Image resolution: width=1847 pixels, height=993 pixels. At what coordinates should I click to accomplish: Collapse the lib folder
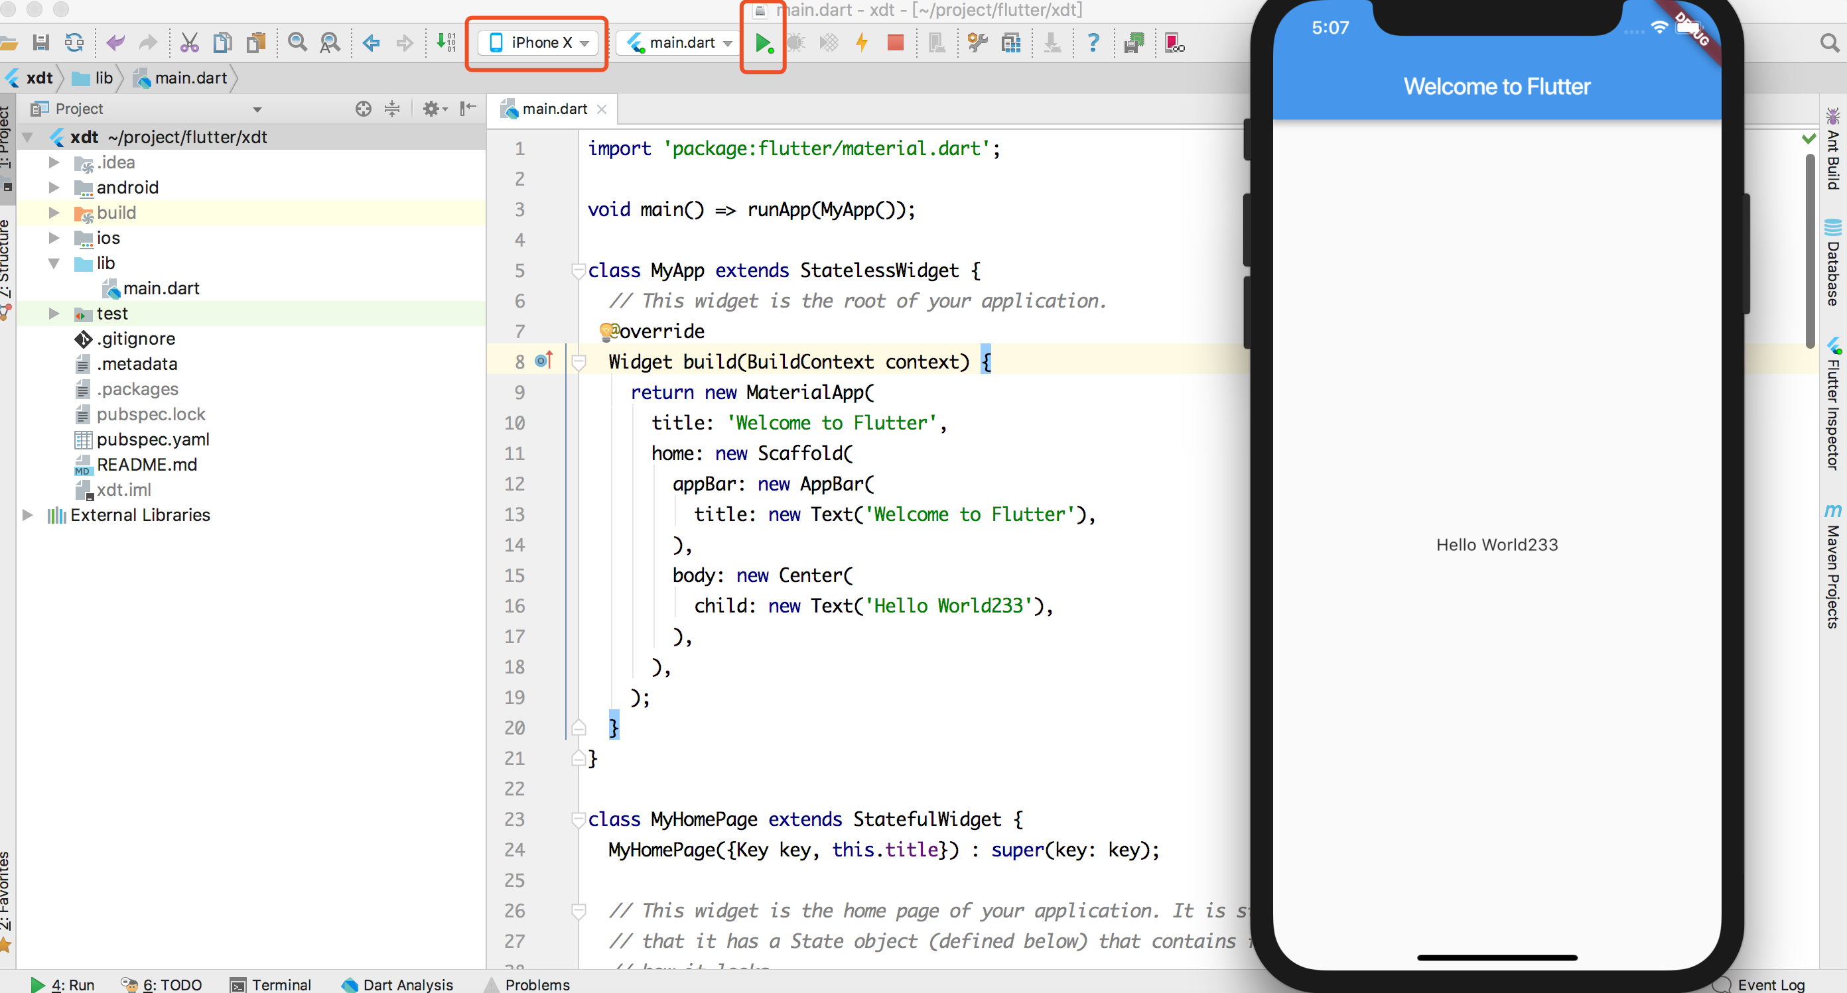pyautogui.click(x=54, y=264)
